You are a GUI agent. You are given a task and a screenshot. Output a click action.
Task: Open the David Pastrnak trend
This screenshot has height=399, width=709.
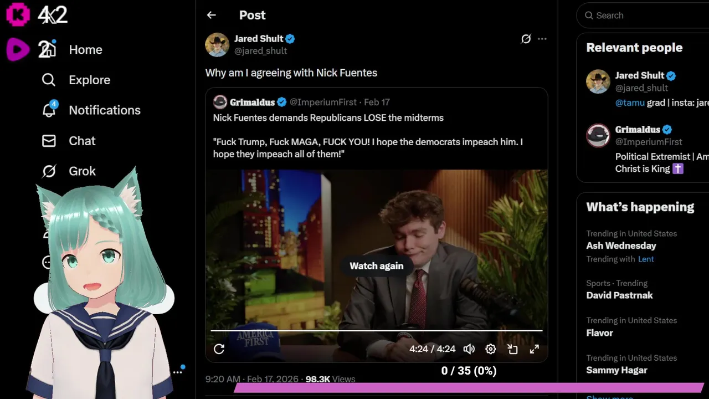tap(619, 295)
